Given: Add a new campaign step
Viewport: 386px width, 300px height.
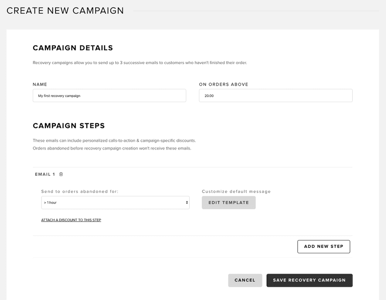Looking at the screenshot, I should pyautogui.click(x=323, y=246).
